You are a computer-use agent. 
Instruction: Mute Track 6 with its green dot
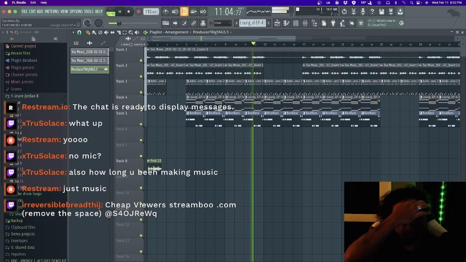(141, 140)
